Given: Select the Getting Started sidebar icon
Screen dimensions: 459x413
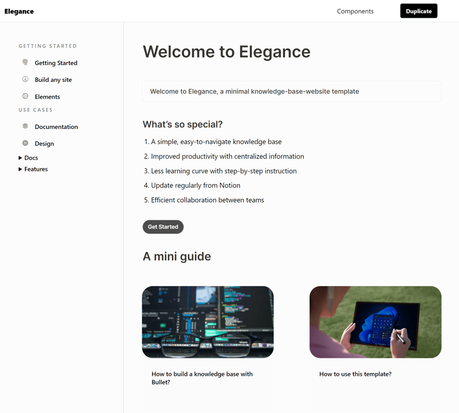Looking at the screenshot, I should 25,62.
